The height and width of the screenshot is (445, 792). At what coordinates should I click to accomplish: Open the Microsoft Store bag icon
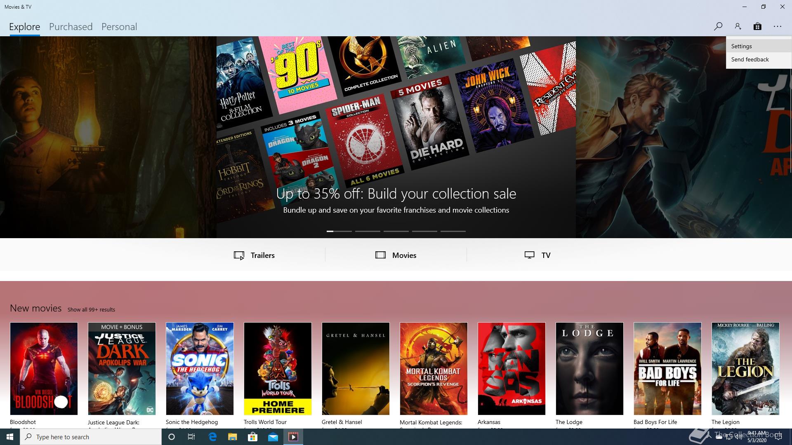point(757,26)
